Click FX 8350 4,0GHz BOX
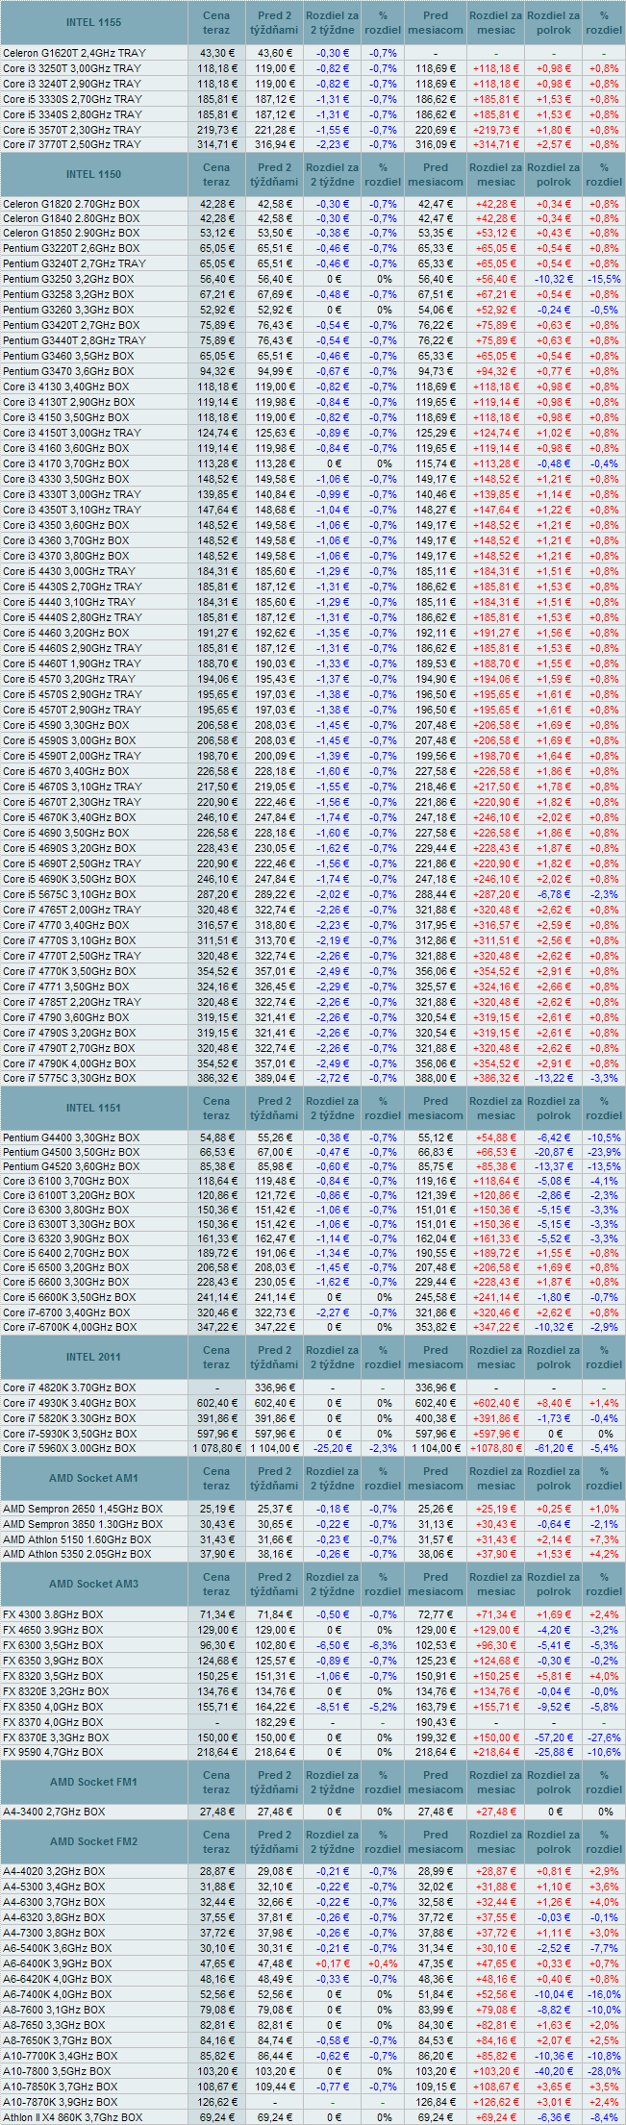 pyautogui.click(x=52, y=1707)
